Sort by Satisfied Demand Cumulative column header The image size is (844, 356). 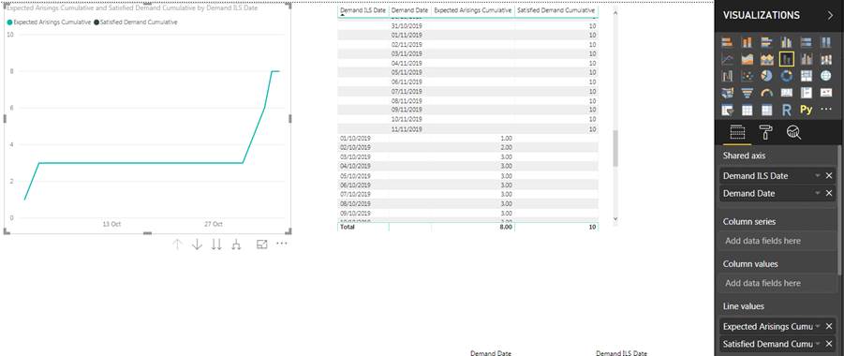(x=556, y=10)
